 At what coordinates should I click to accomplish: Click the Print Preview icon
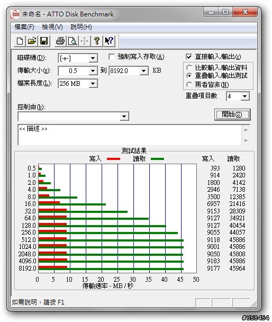72,41
